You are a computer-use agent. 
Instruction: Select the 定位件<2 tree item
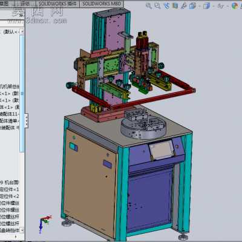(10, 196)
